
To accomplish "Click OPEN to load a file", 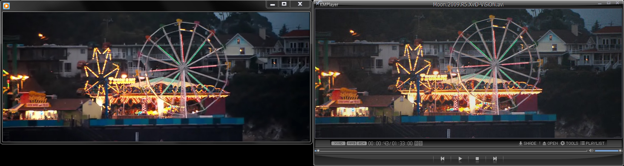I will tap(550, 143).
